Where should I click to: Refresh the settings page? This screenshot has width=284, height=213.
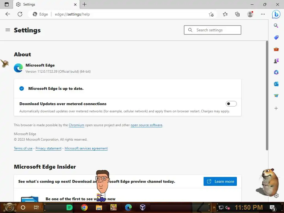point(20,14)
